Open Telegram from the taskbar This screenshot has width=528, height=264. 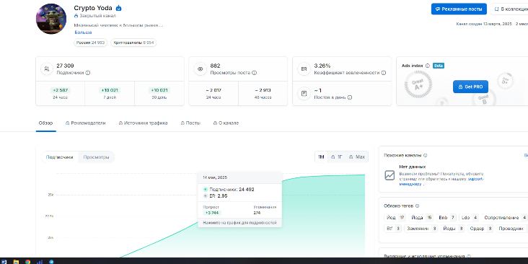click(x=51, y=261)
